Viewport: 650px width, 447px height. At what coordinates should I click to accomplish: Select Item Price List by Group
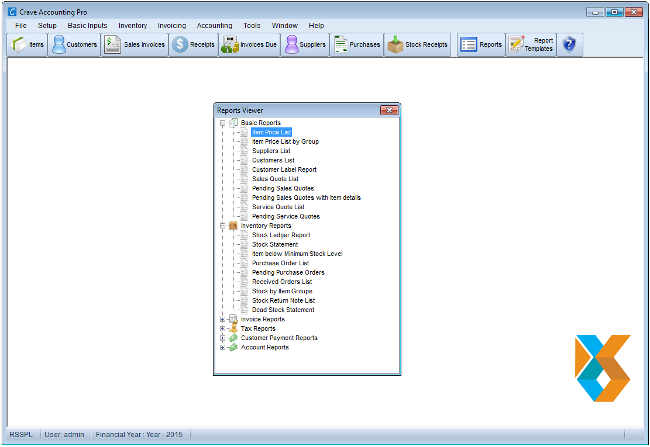coord(285,141)
